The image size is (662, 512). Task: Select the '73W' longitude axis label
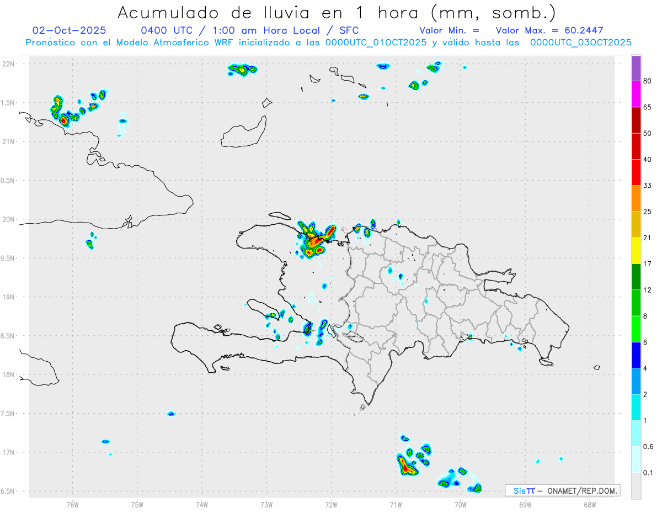pos(266,505)
